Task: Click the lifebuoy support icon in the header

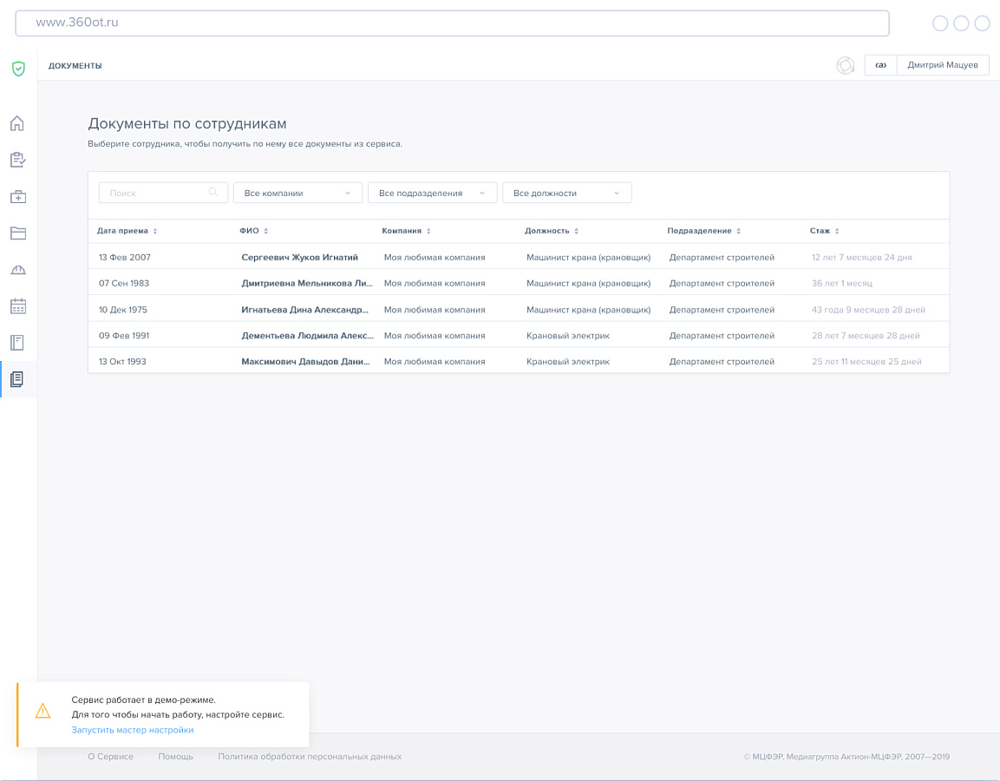Action: 845,65
